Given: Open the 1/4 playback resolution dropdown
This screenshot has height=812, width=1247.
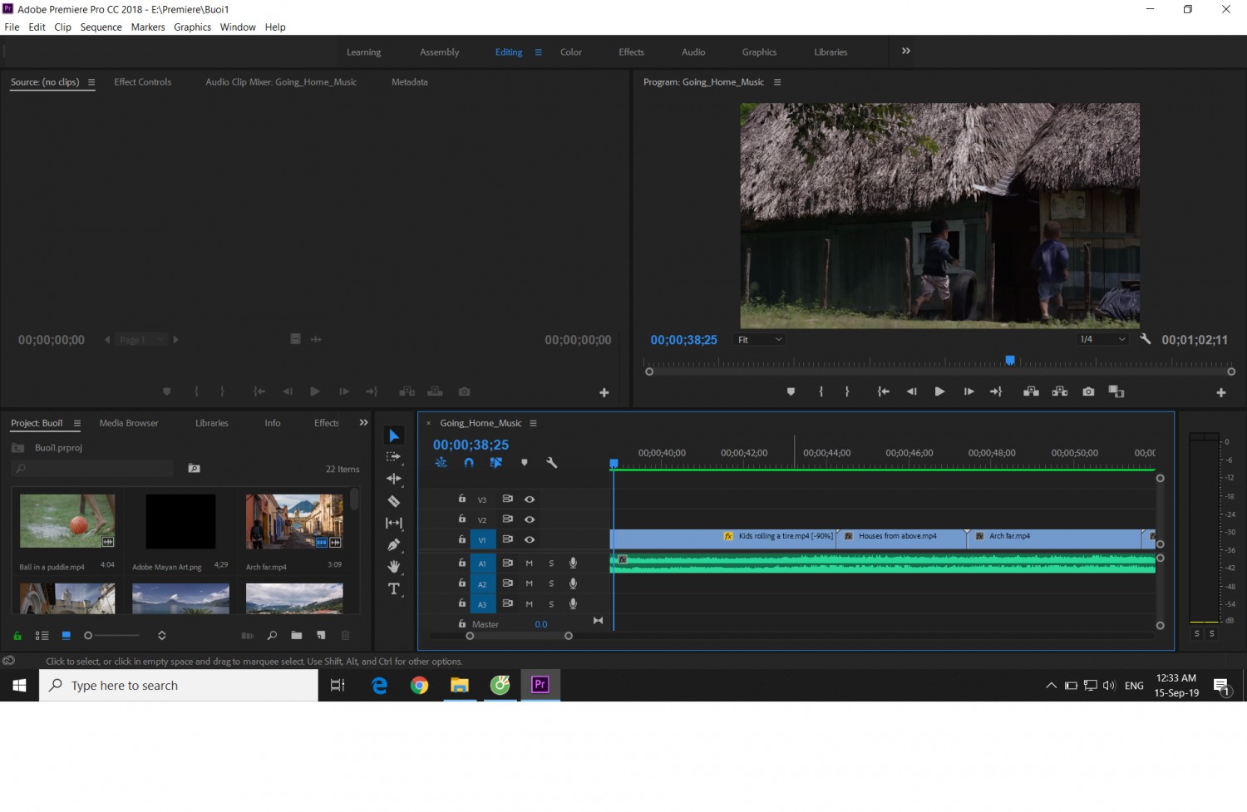Looking at the screenshot, I should (1102, 340).
